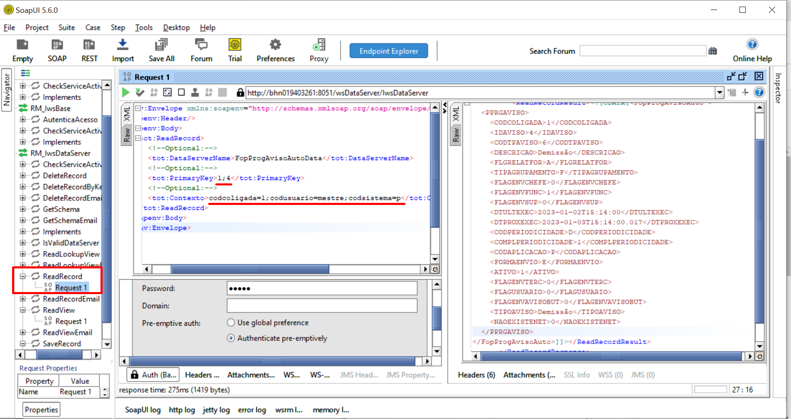Screen dimensions: 791x419
Task: Toggle the navigator tree view mode icon
Action: pos(25,73)
